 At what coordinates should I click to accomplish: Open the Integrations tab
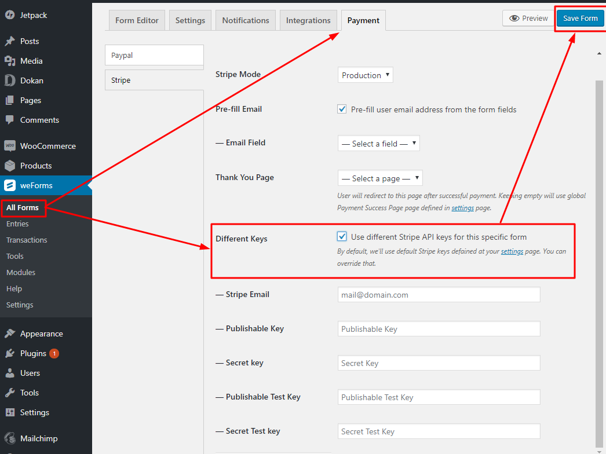pyautogui.click(x=308, y=20)
